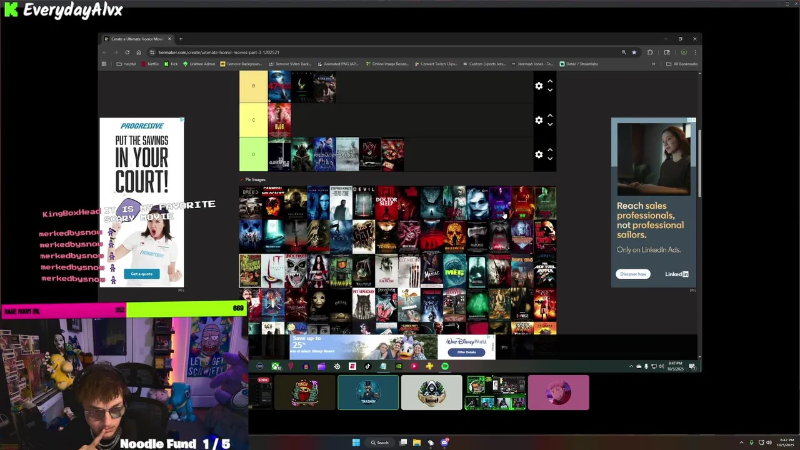The width and height of the screenshot is (800, 450).
Task: Select the Doctor Sleep poster
Action: pyautogui.click(x=386, y=202)
